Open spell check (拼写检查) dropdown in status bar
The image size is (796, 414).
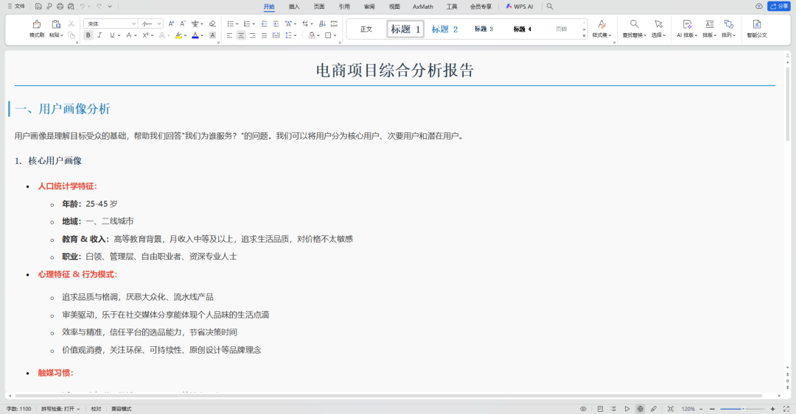[x=60, y=409]
